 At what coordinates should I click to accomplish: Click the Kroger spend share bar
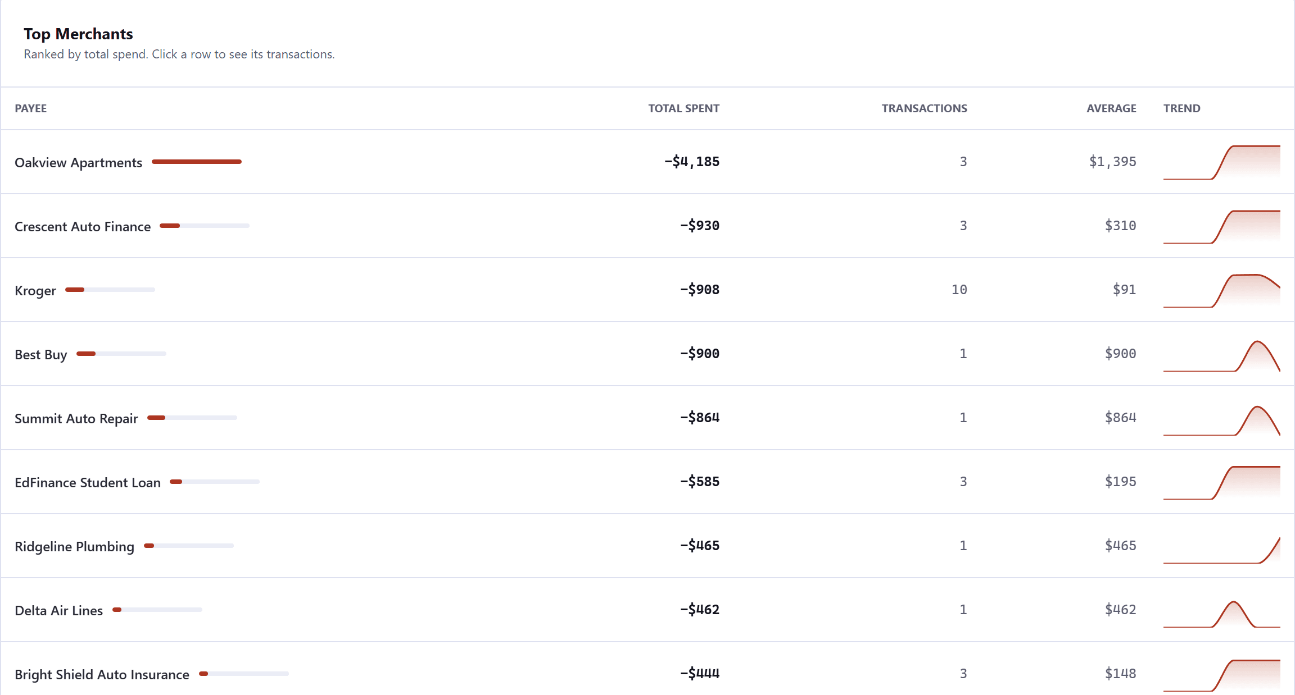tap(110, 290)
